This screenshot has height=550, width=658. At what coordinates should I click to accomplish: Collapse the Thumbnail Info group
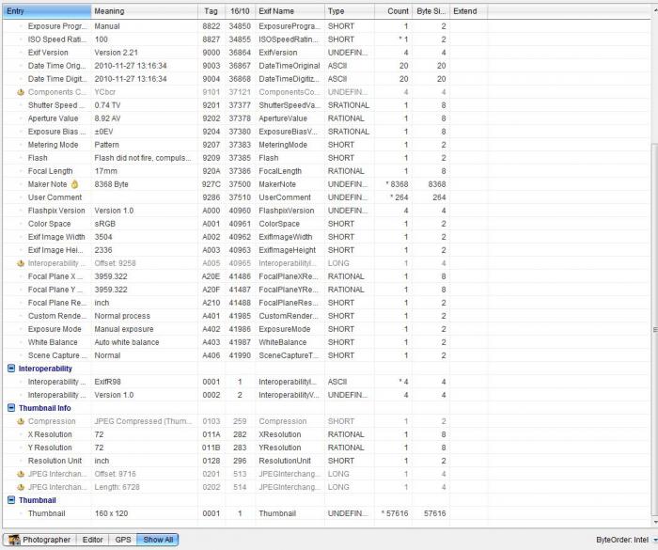click(x=11, y=408)
